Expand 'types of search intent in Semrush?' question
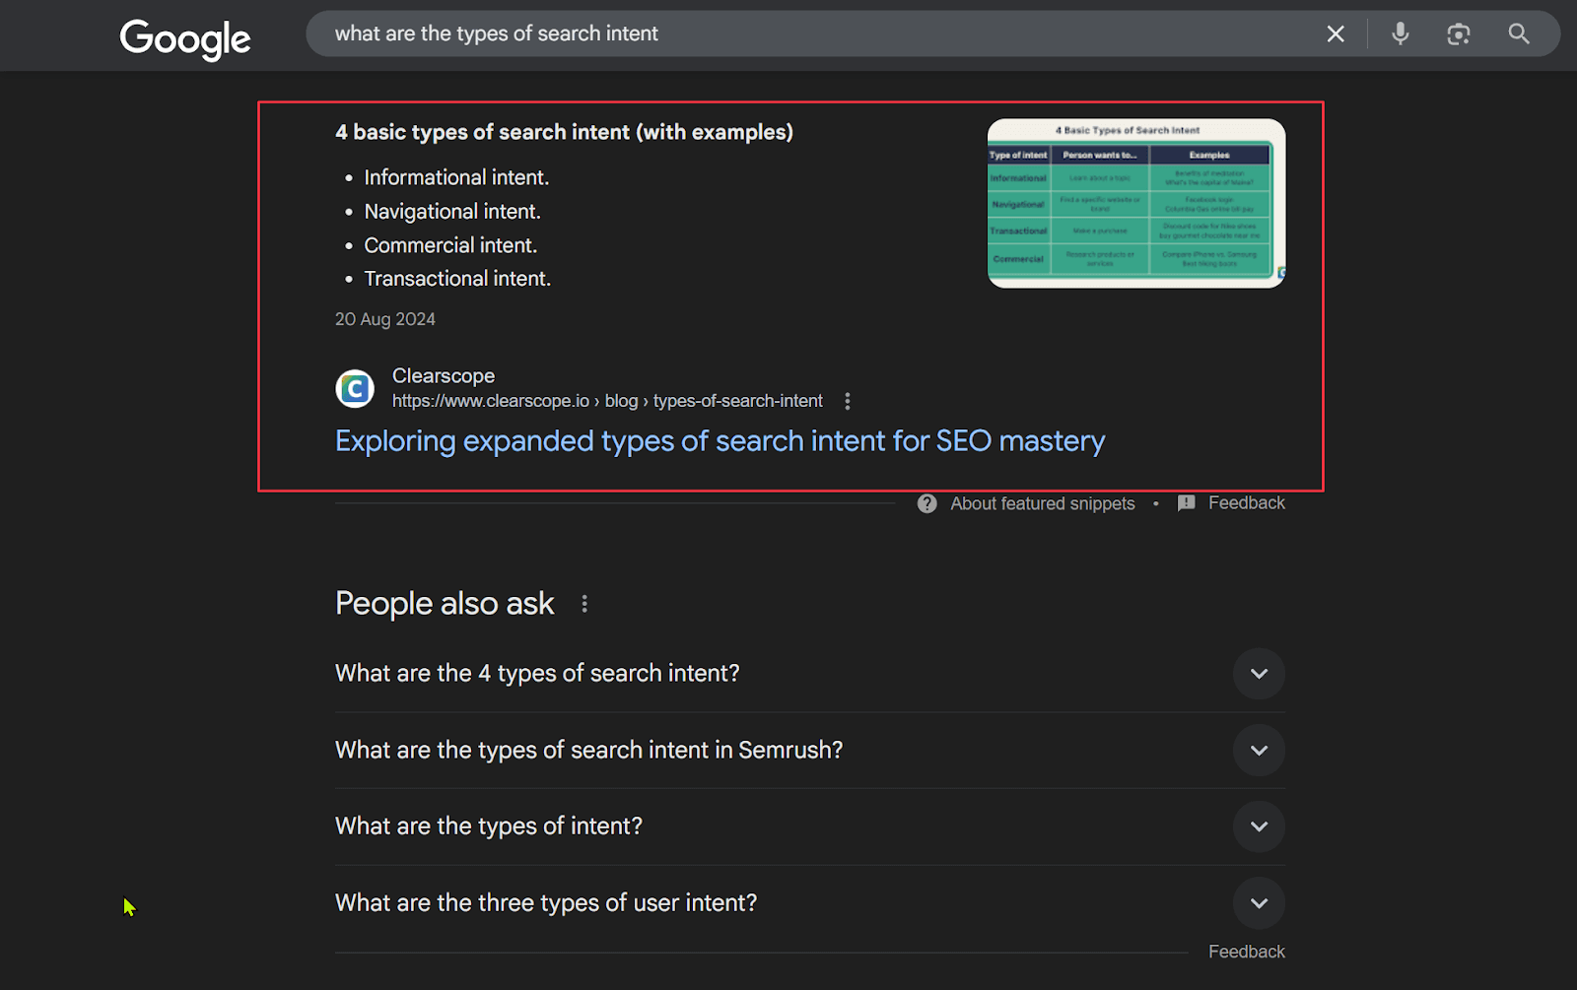 810,751
